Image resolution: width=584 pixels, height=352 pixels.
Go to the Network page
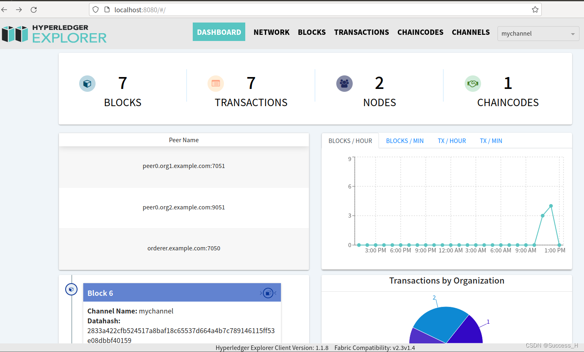[x=271, y=32]
